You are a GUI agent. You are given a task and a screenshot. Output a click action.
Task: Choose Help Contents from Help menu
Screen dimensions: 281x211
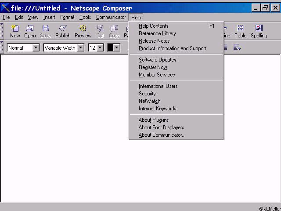[177, 26]
